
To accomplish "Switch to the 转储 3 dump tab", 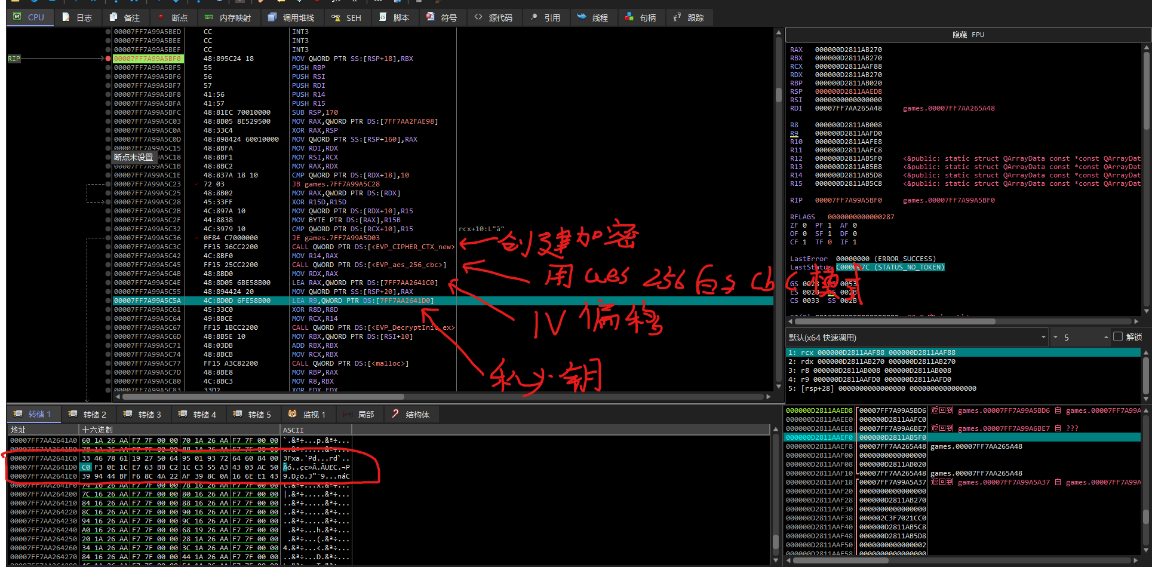I will [x=142, y=414].
